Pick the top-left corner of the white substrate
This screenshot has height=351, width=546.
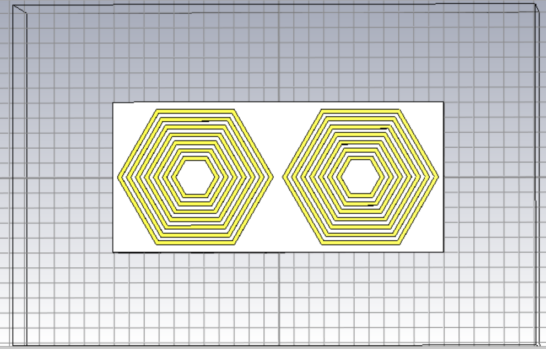point(113,102)
